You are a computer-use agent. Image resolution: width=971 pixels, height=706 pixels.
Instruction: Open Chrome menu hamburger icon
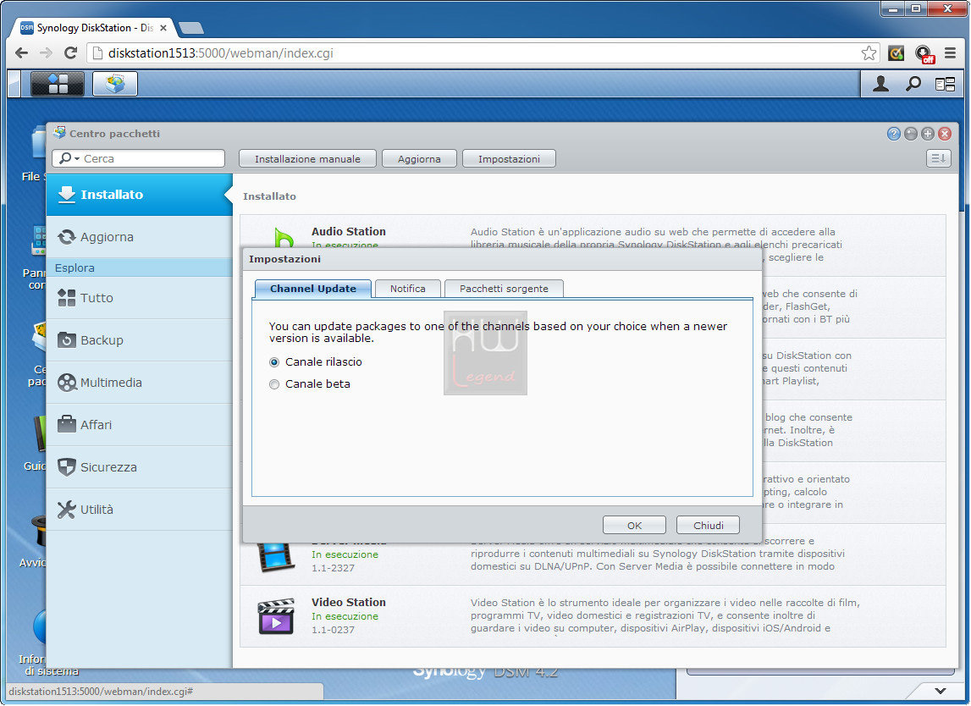click(950, 53)
